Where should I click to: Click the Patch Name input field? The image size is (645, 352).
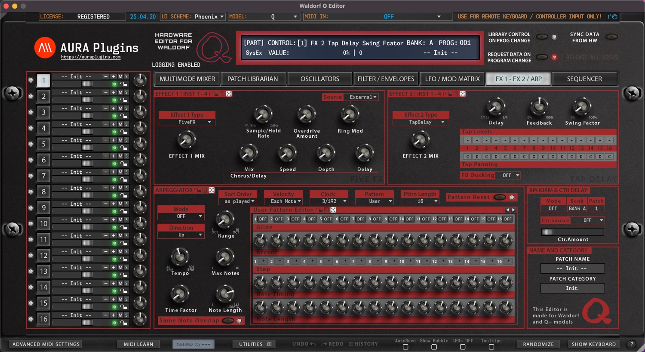click(x=572, y=269)
